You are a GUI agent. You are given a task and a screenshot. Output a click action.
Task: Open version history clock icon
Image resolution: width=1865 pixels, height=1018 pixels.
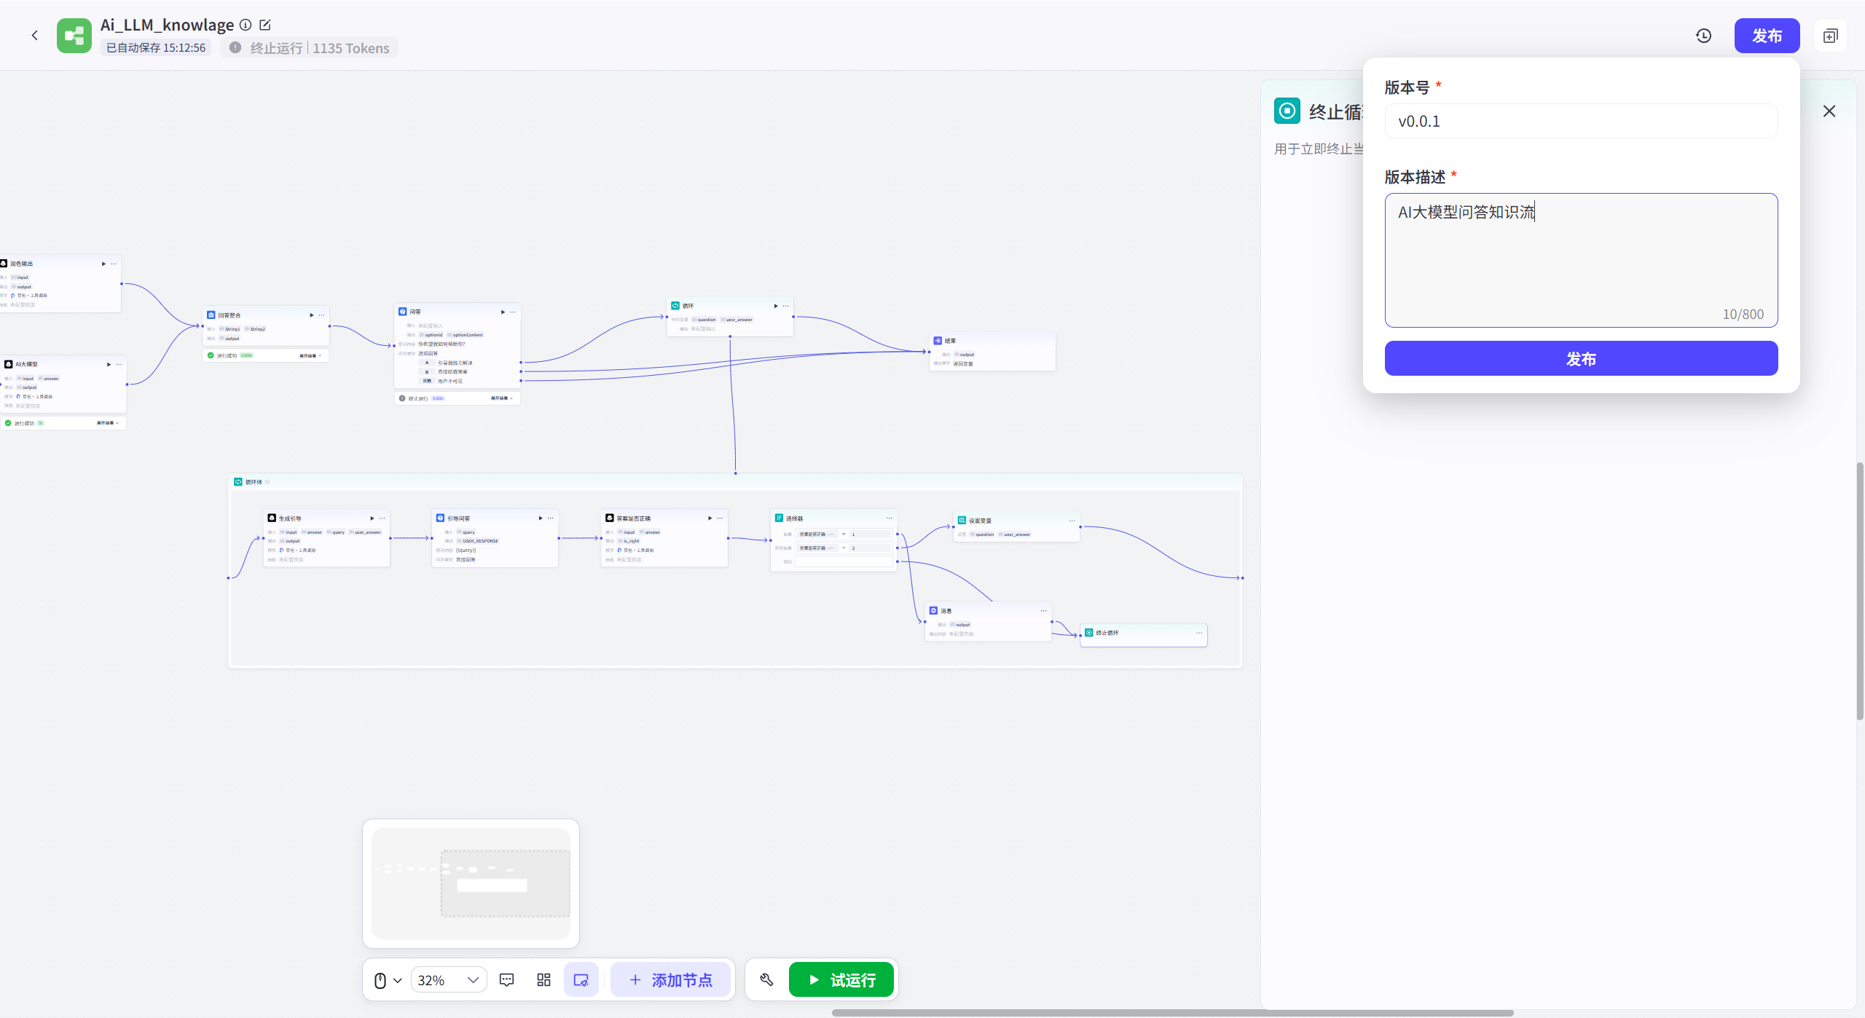1703,36
